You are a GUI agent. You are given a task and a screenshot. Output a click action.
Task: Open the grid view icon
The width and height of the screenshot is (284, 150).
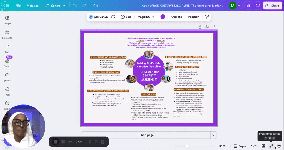point(263,146)
